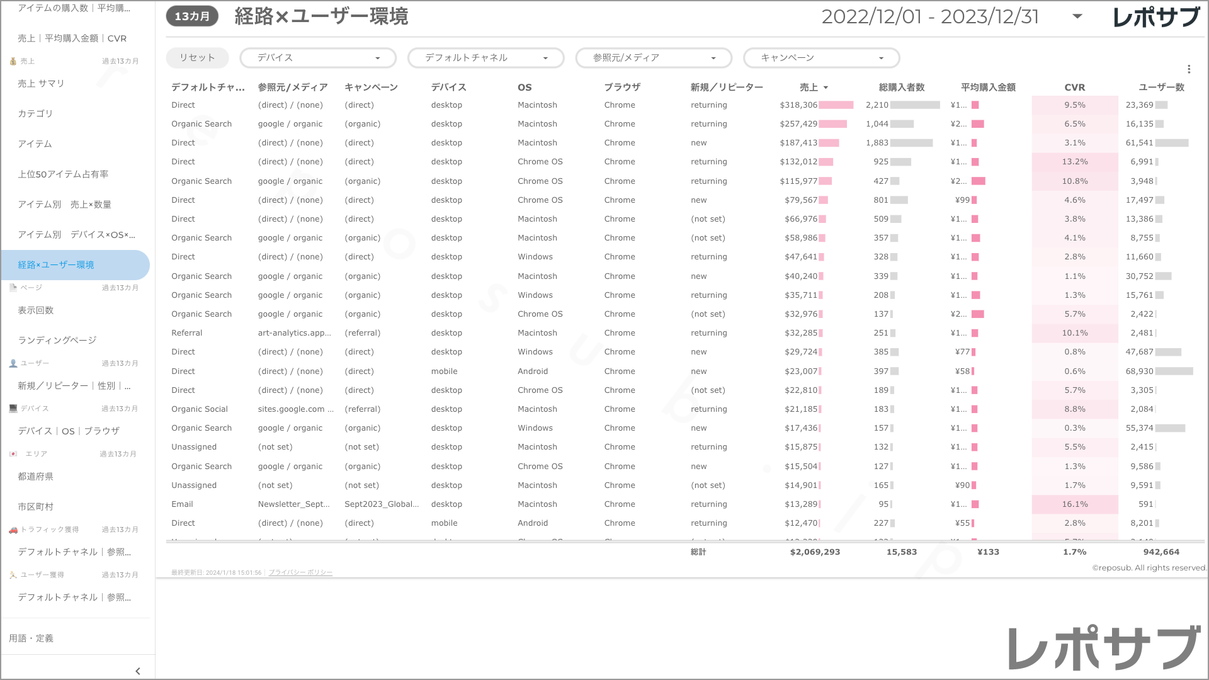
Task: Open the デフォルトチャネル filter dropdown
Action: [485, 58]
